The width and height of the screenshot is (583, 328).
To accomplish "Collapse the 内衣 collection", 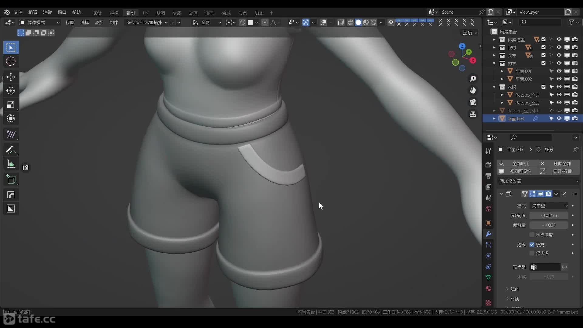I will 494,63.
